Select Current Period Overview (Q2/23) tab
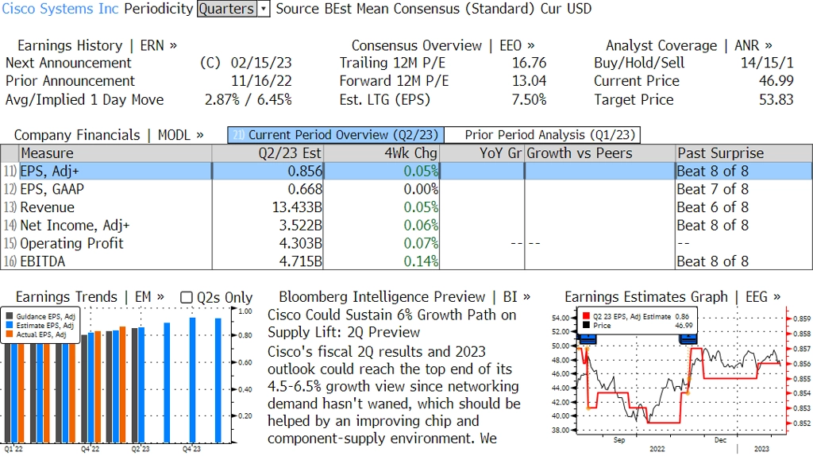The width and height of the screenshot is (813, 456). point(336,135)
